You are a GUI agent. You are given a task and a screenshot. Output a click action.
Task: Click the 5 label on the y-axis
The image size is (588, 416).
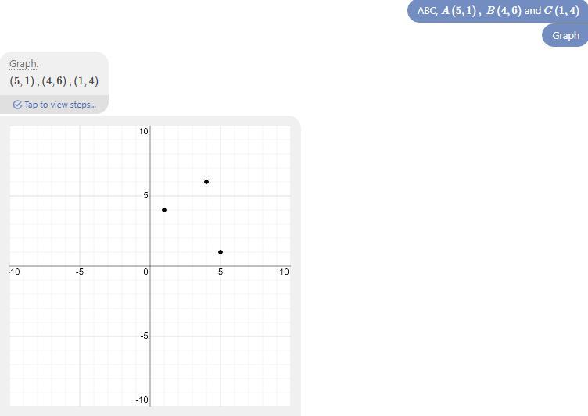(x=145, y=195)
